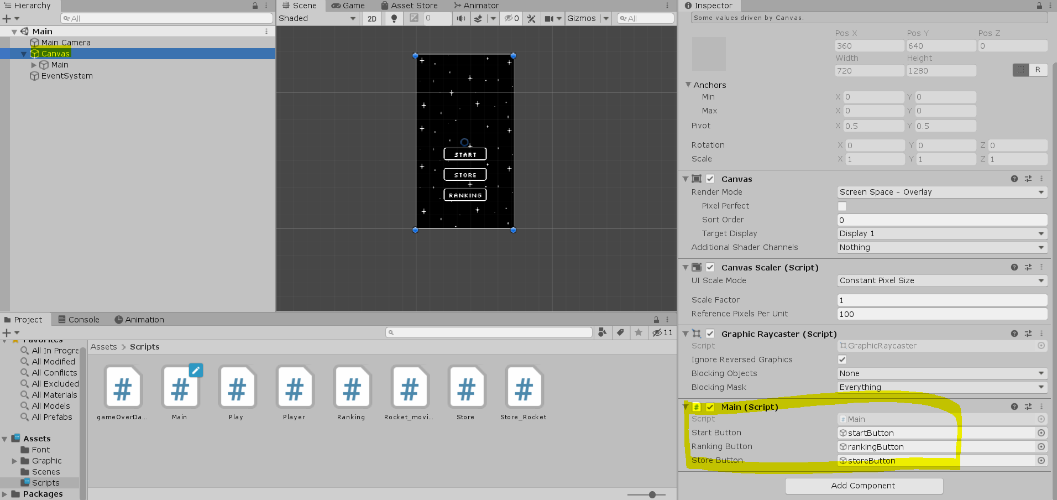Lock the Inspector panel
Image resolution: width=1057 pixels, height=500 pixels.
(1039, 6)
